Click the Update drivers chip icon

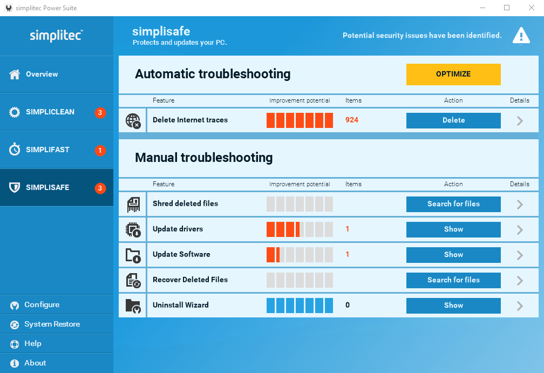[133, 230]
